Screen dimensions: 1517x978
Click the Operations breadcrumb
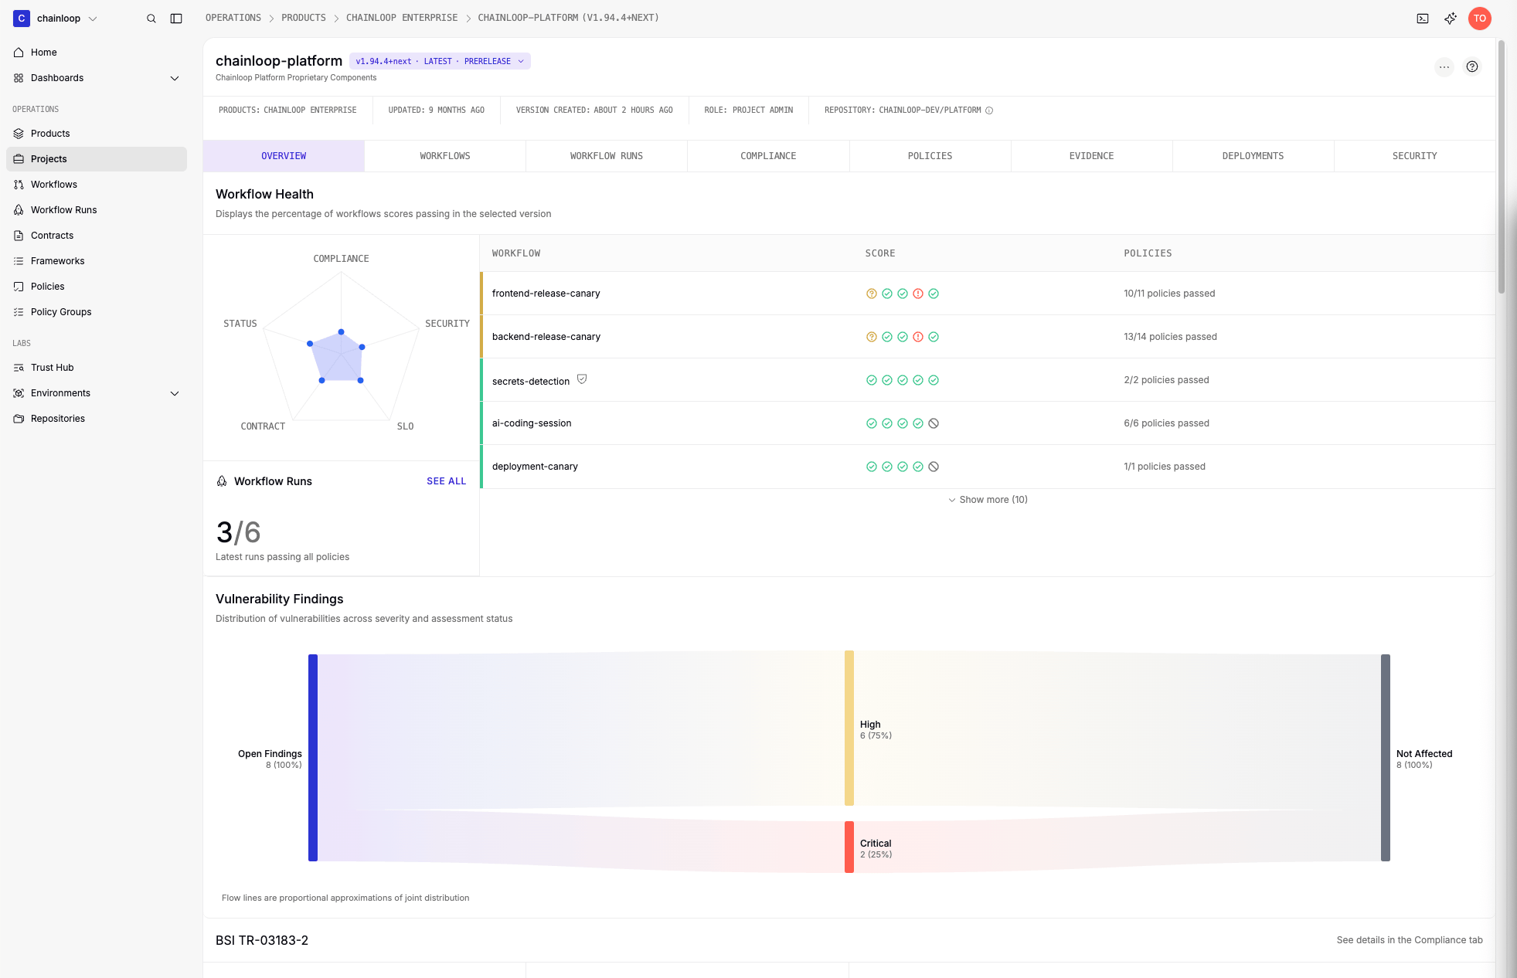click(x=233, y=18)
